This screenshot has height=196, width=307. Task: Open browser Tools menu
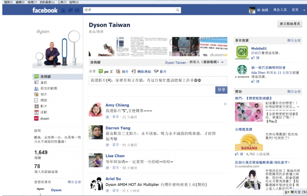coord(62,2)
